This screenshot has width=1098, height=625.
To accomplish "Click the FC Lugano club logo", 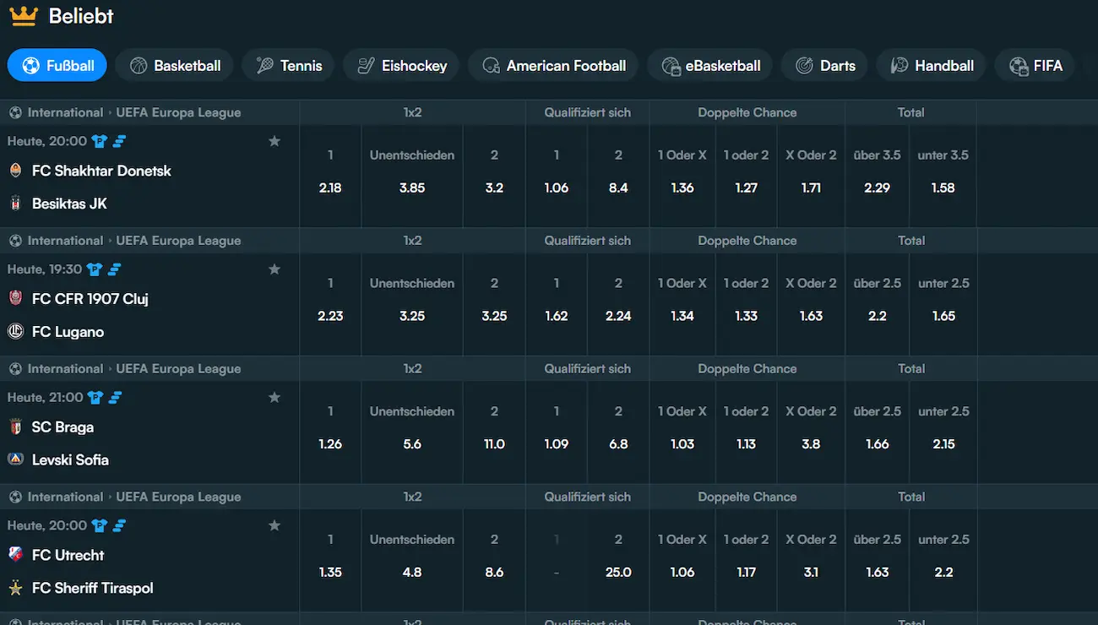I will pyautogui.click(x=15, y=331).
